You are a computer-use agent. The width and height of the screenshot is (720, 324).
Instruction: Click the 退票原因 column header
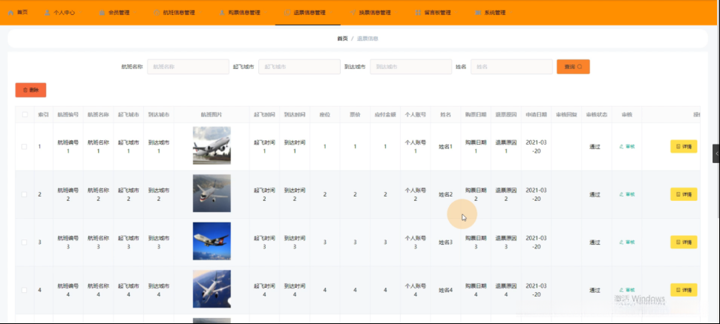[x=506, y=115]
